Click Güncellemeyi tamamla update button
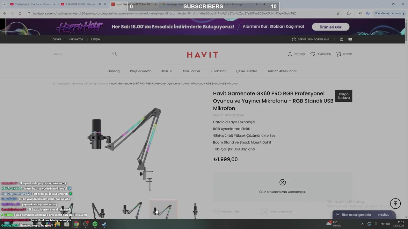This screenshot has width=408, height=229. pos(390,13)
